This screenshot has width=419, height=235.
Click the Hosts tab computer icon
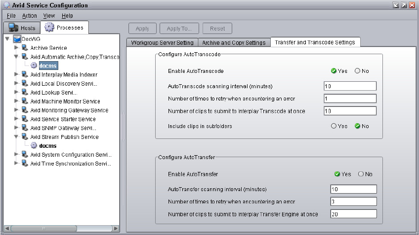click(13, 28)
